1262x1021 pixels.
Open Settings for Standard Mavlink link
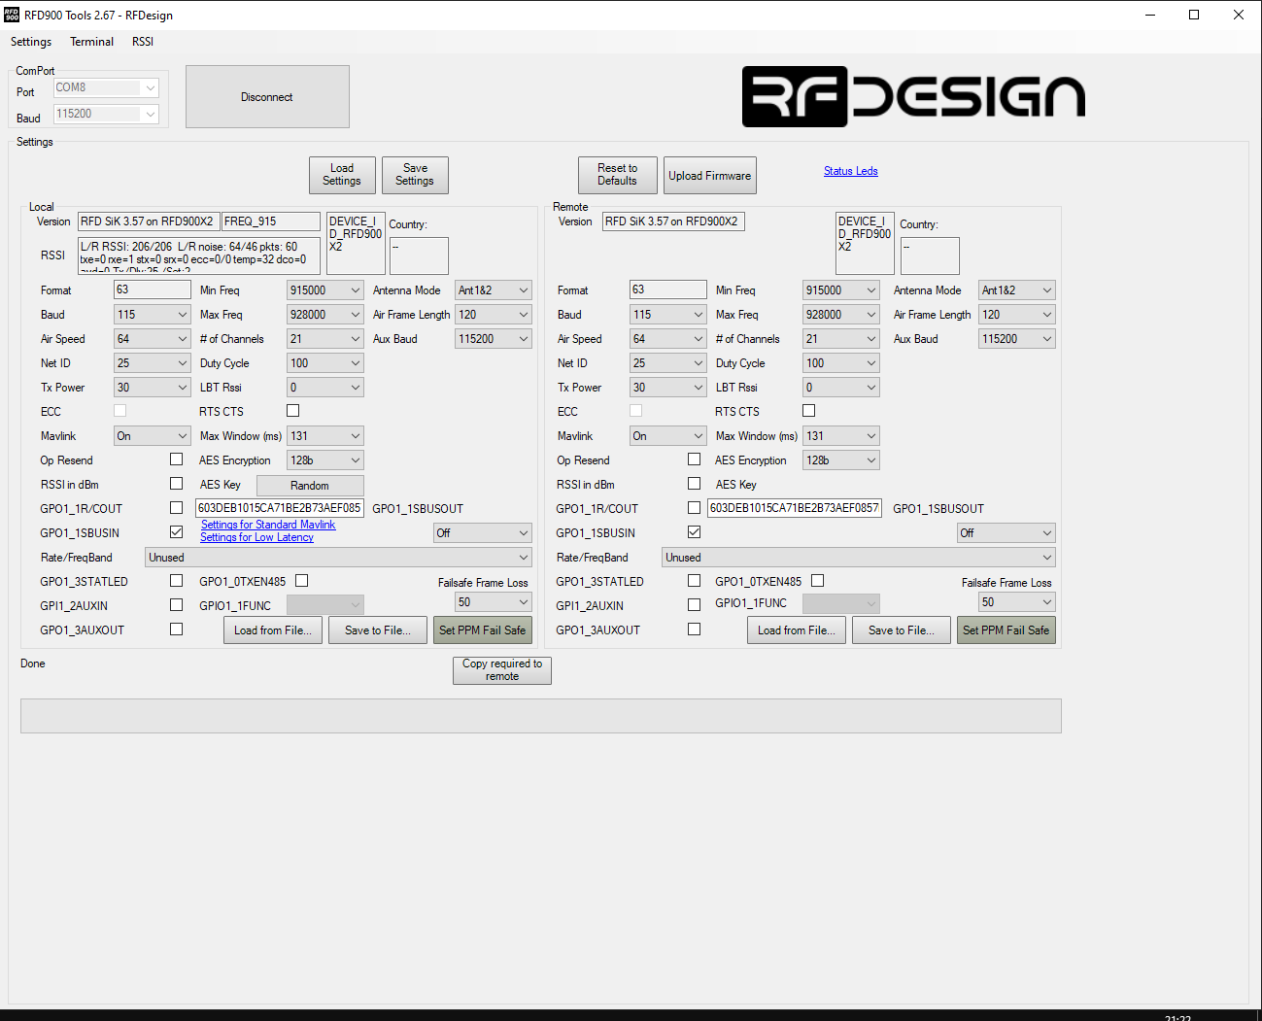click(268, 525)
